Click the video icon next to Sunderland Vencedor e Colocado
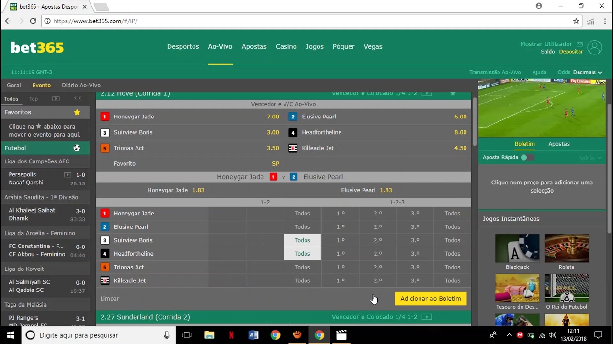 427,317
